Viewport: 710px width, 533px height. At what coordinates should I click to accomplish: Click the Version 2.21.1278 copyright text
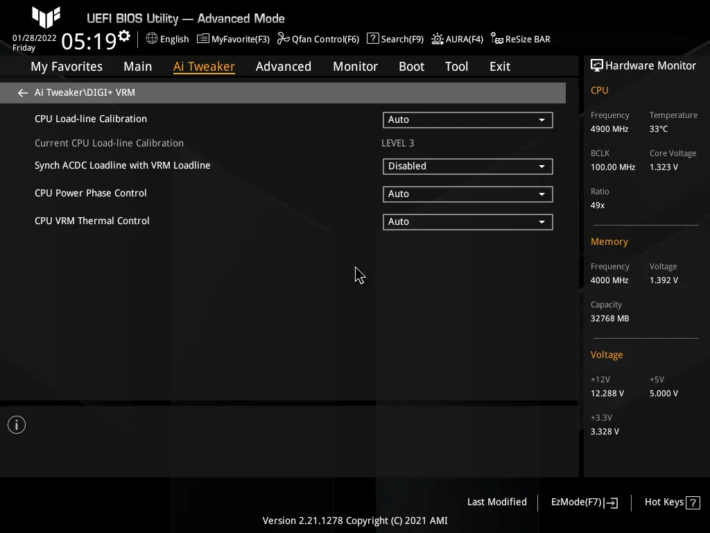[355, 521]
